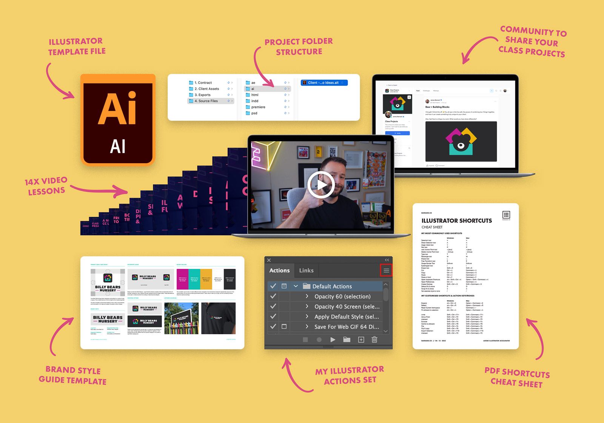The image size is (604, 423).
Task: Expand chevron beside 4. Source Files folder
Action: pos(232,101)
